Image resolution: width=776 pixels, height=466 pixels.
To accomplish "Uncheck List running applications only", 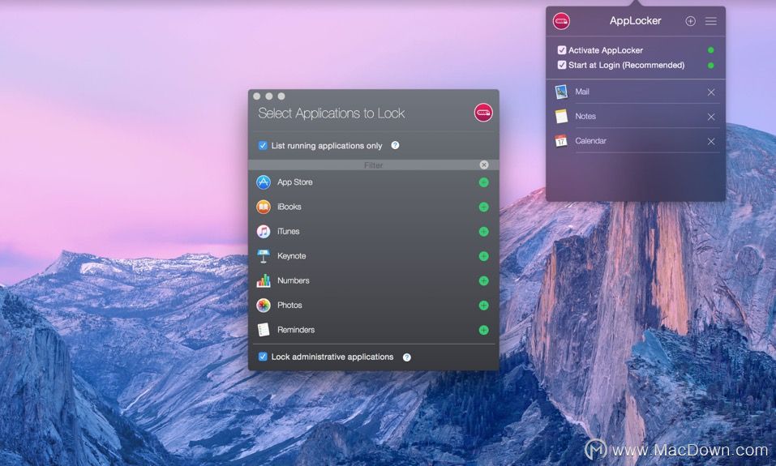I will coord(263,145).
